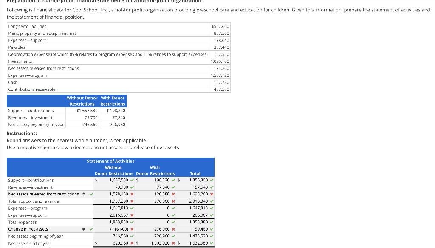Click the 'Statement of Activities' table header
435x248 pixels.
coord(110,162)
